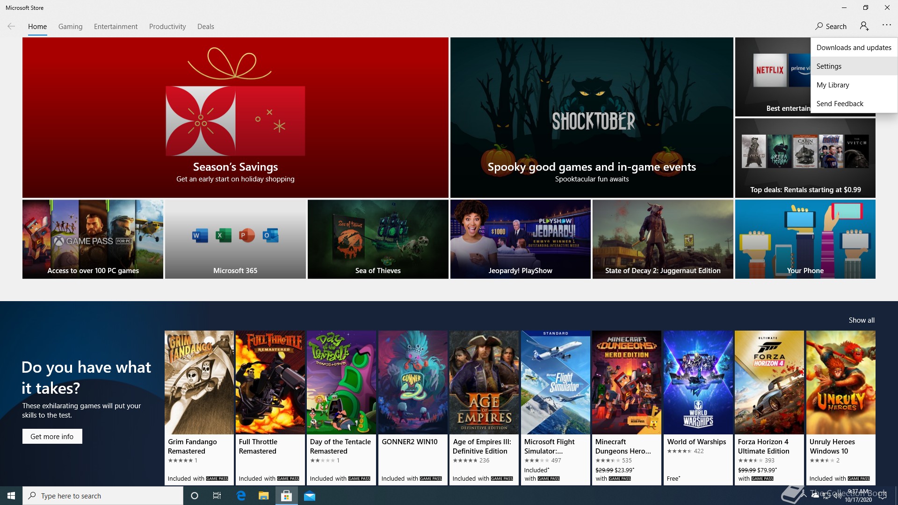Select Day of the Tentacle Remastered card
898x505 pixels.
[341, 408]
